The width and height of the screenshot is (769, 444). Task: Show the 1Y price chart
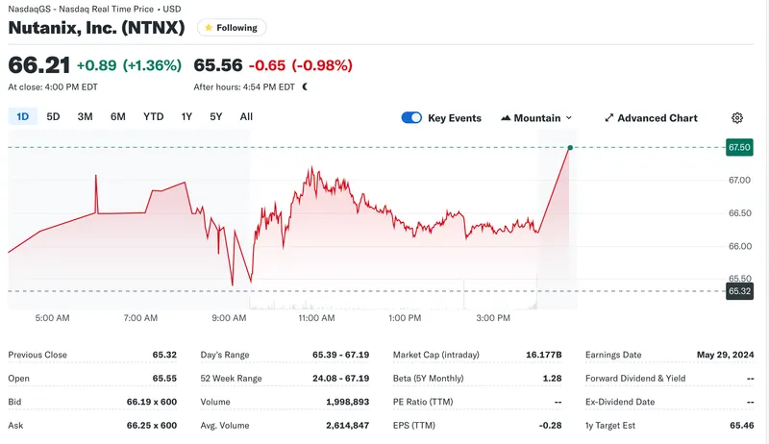pos(186,117)
